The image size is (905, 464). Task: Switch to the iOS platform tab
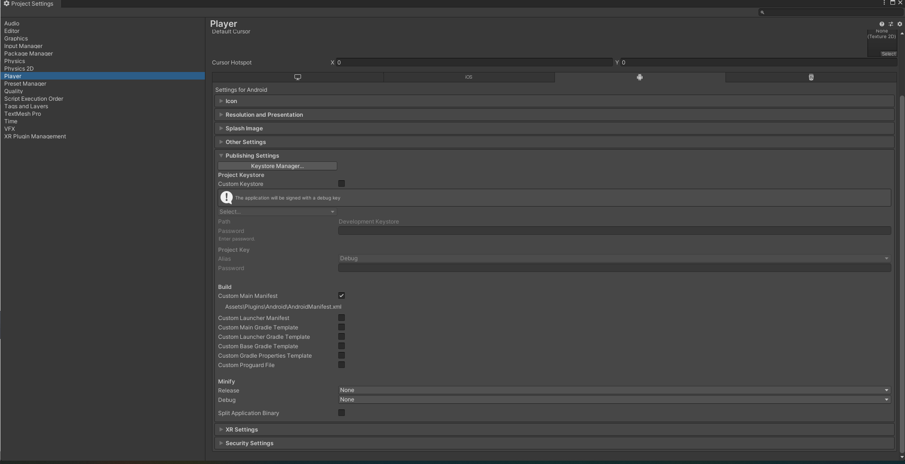469,77
